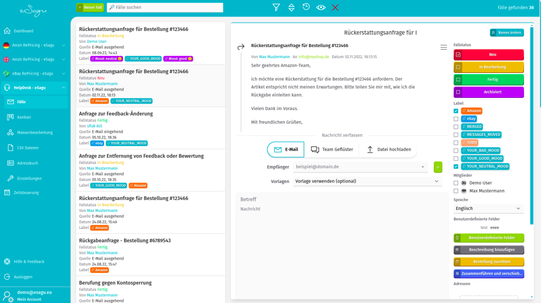Screen dimensions: 541x303
Task: Click the Neuer Fall button
Action: coord(90,7)
